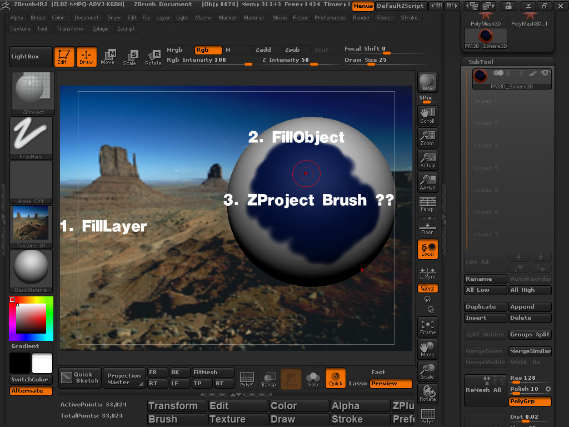Activate Draw mode button

coord(86,57)
